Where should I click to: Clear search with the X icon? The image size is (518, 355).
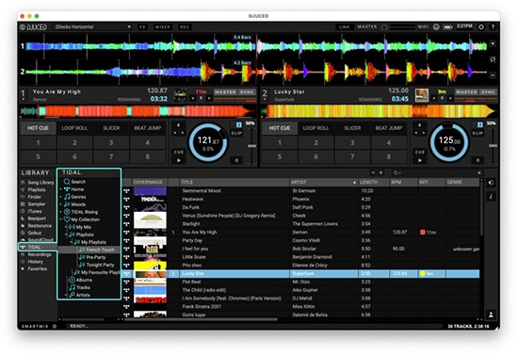pyautogui.click(x=479, y=172)
